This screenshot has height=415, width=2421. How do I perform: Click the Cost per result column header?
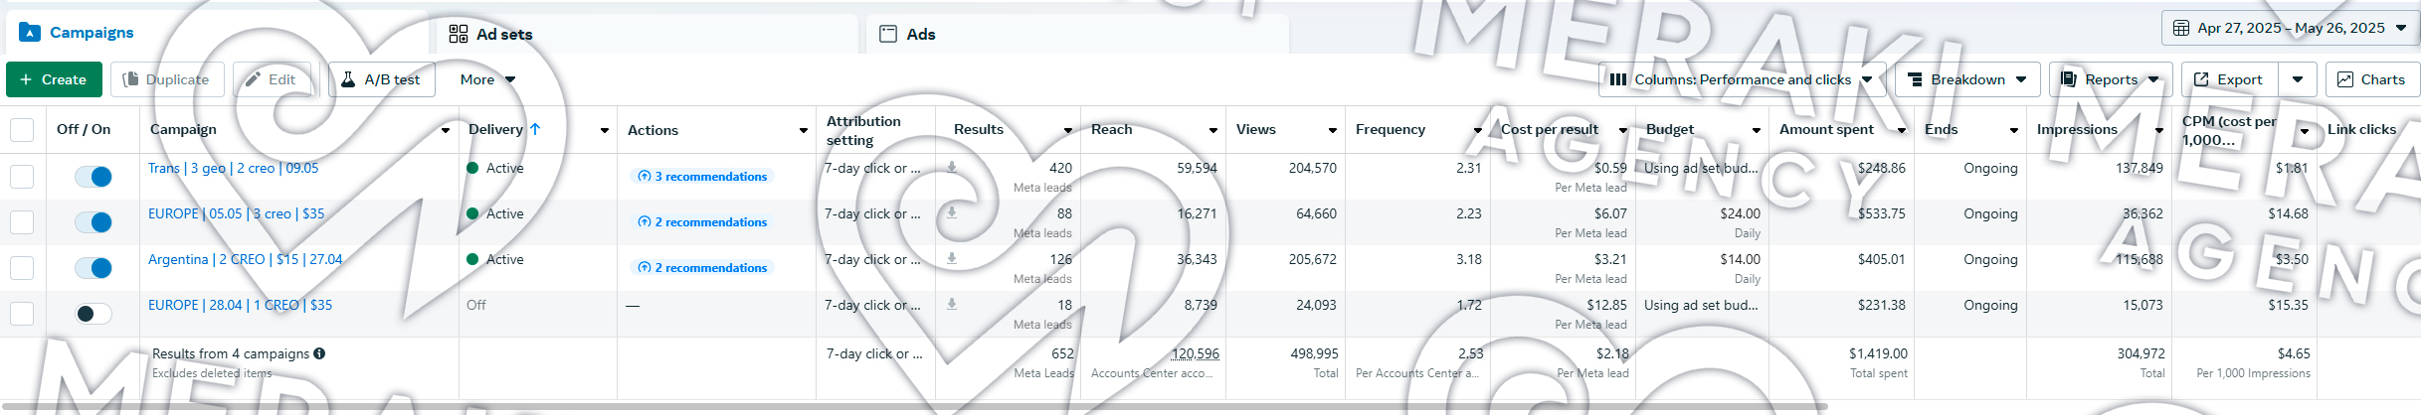point(1550,130)
